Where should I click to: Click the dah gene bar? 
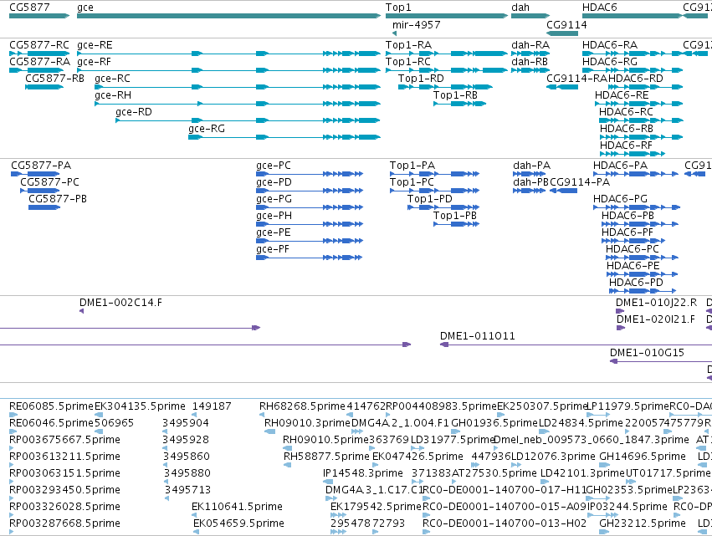530,16
